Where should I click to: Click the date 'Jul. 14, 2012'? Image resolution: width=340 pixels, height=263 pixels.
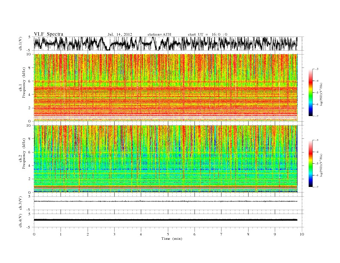point(120,34)
